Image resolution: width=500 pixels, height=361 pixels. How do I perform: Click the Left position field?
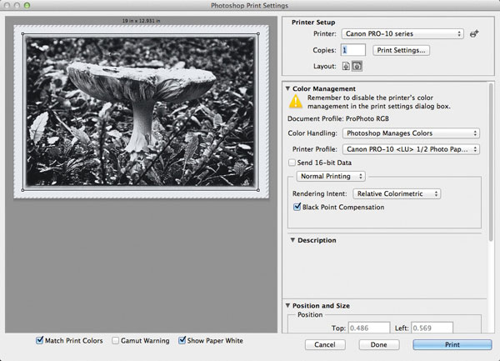click(432, 328)
